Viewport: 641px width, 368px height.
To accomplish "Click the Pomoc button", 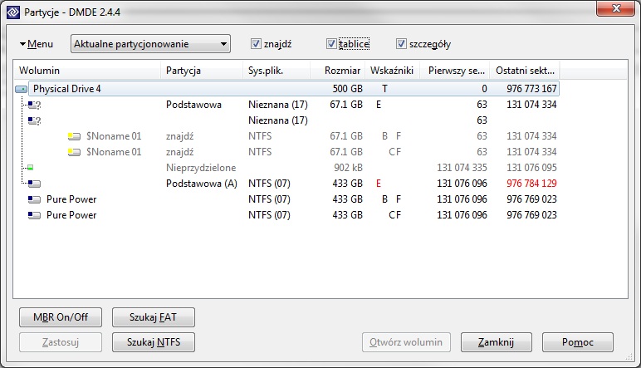I will [578, 342].
